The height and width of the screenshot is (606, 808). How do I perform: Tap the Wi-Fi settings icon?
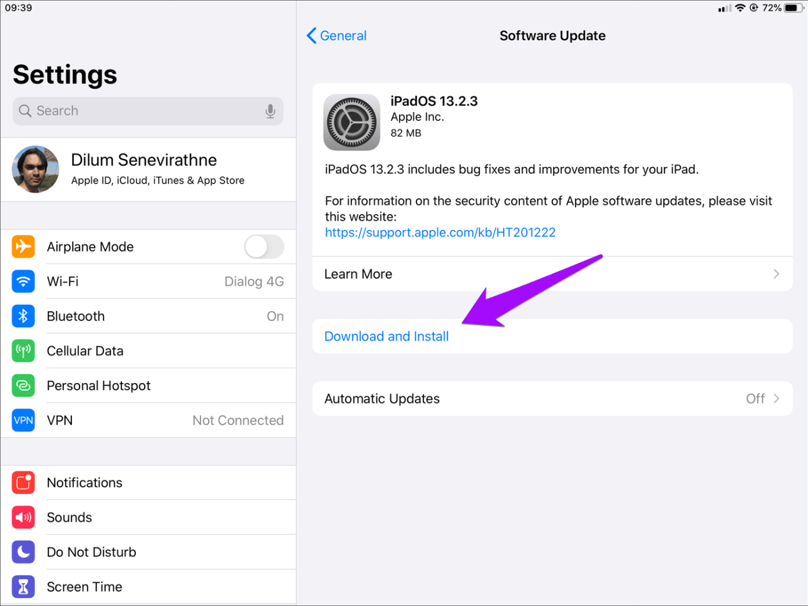pos(23,282)
